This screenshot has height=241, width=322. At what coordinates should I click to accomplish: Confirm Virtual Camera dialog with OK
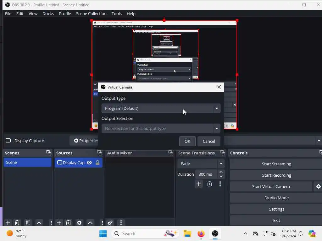[x=187, y=141]
